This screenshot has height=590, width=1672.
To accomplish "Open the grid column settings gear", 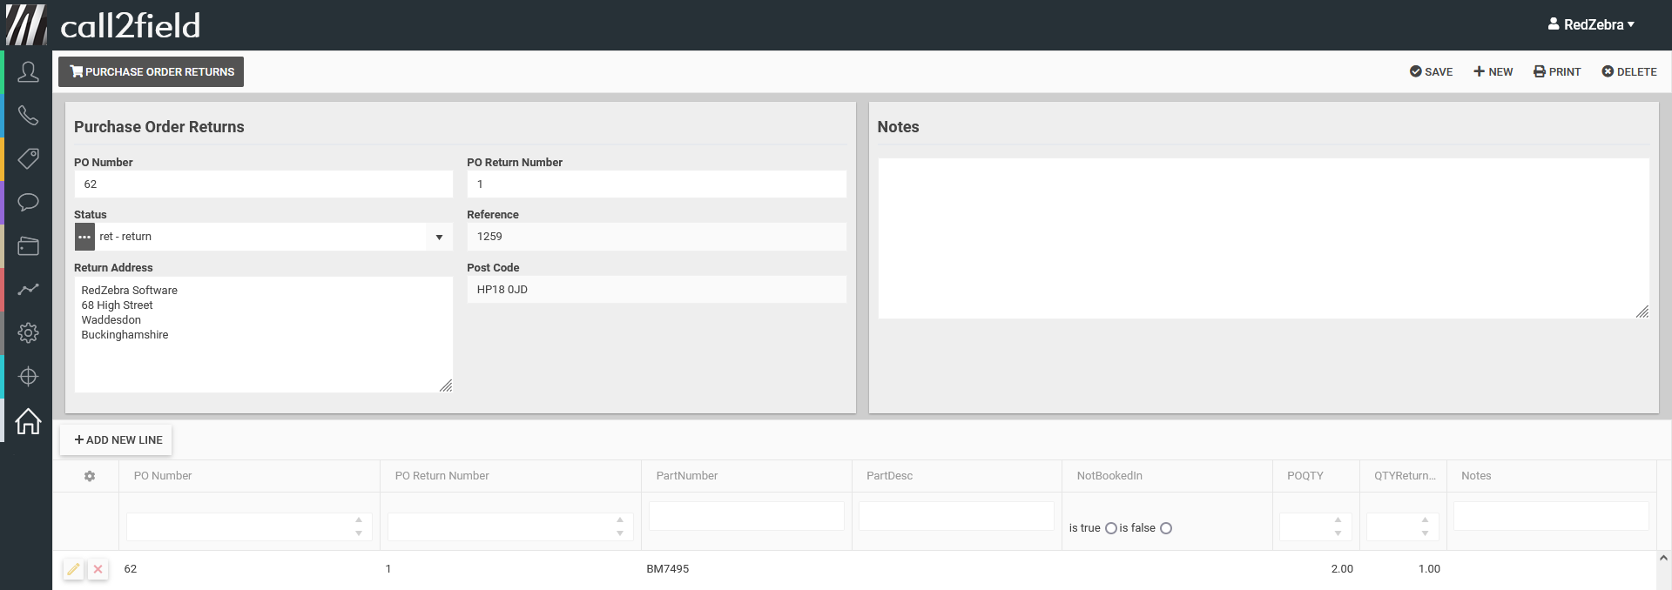I will point(90,476).
